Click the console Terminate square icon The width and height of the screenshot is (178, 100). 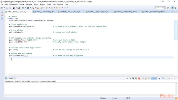point(127,78)
